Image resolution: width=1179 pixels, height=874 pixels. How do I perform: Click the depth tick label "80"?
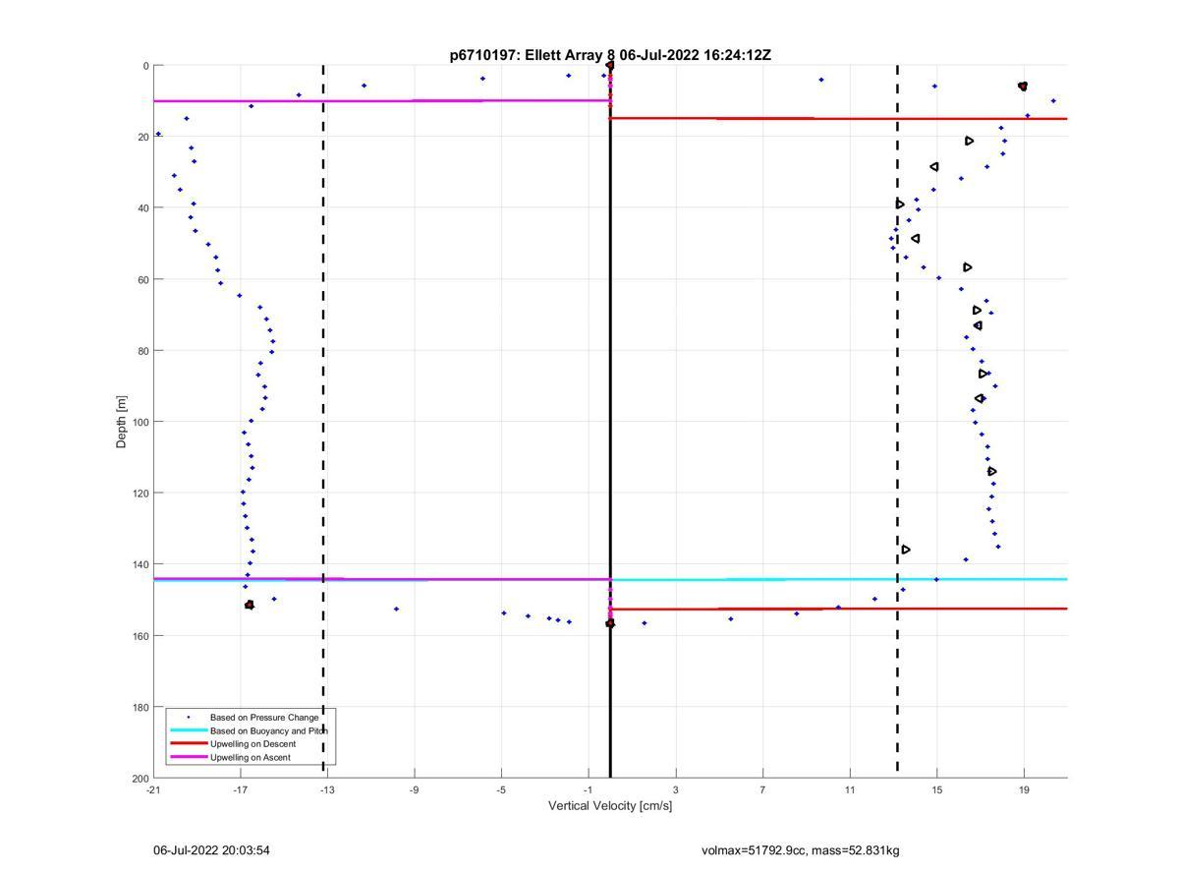tap(143, 351)
